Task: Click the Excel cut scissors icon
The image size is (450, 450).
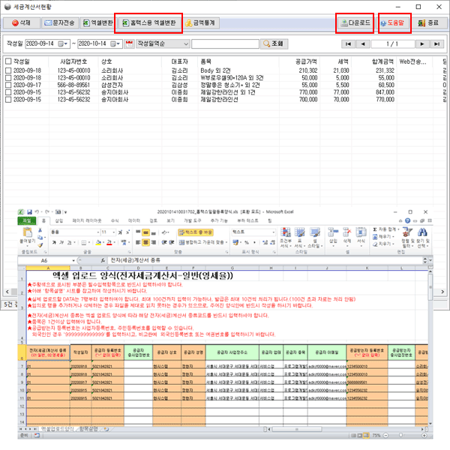Action: 40,230
